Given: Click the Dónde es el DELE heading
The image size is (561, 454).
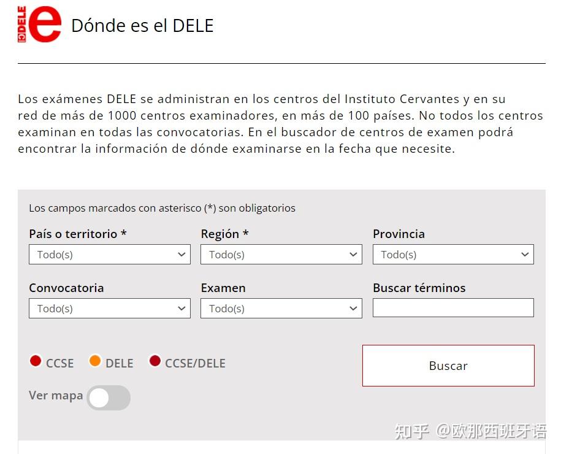Looking at the screenshot, I should click(142, 26).
